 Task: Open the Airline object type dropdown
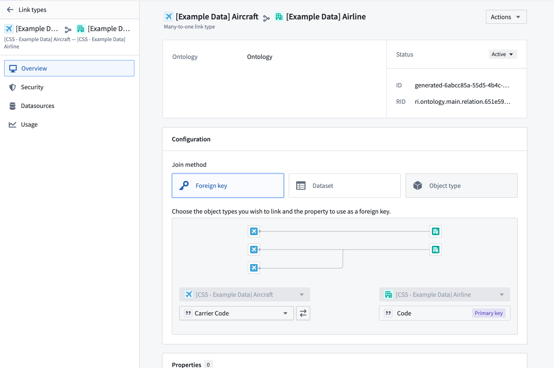click(x=444, y=295)
